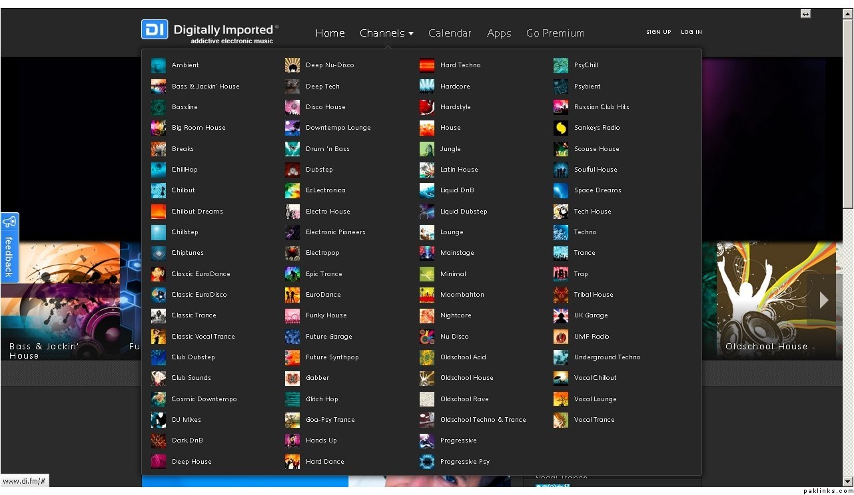
Task: Open the feedback side tab
Action: click(9, 247)
